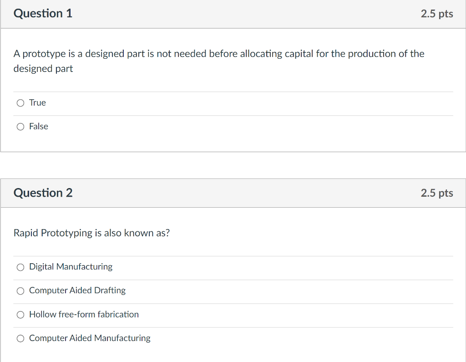Choose the Computer Aided Drafting radio option
This screenshot has height=362, width=466.
pos(20,291)
